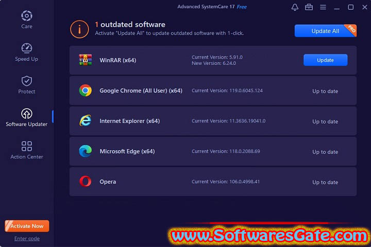Click the Microsoft Edge app icon
Screen dimensions: 371x247
click(x=86, y=151)
